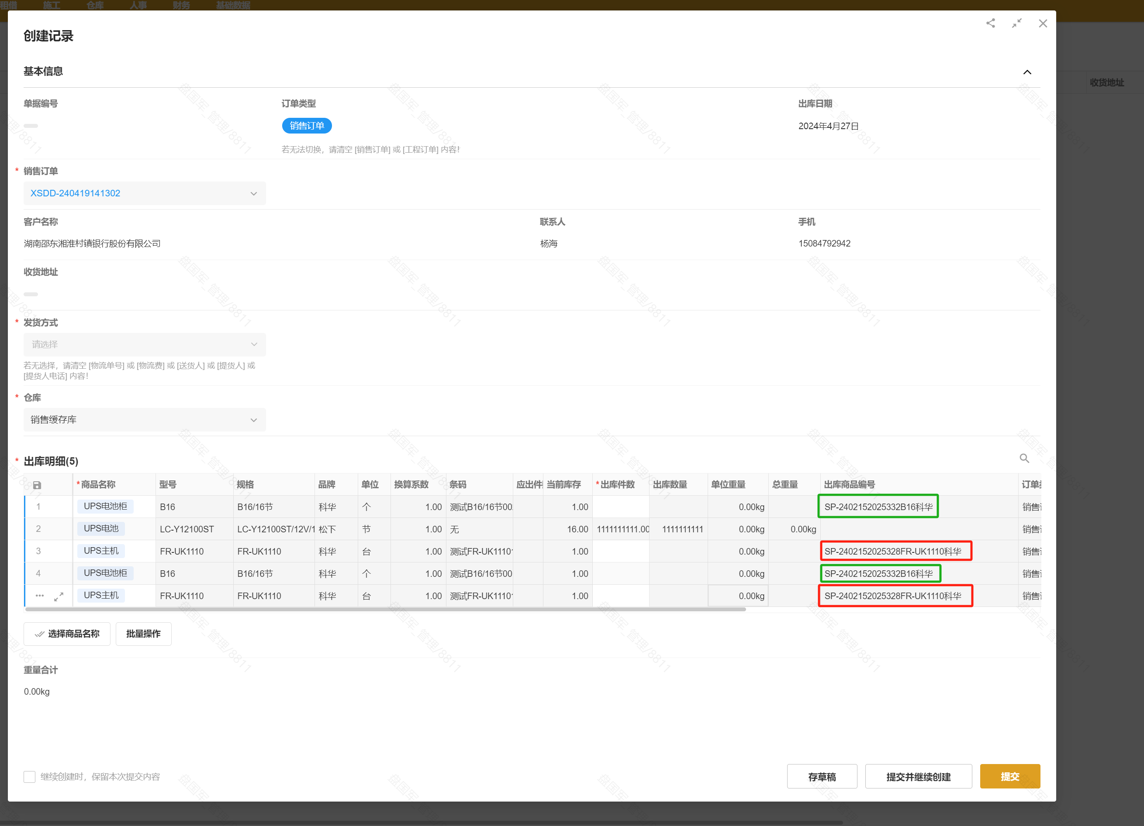Click the 批量操作 button
1144x826 pixels.
tap(143, 634)
